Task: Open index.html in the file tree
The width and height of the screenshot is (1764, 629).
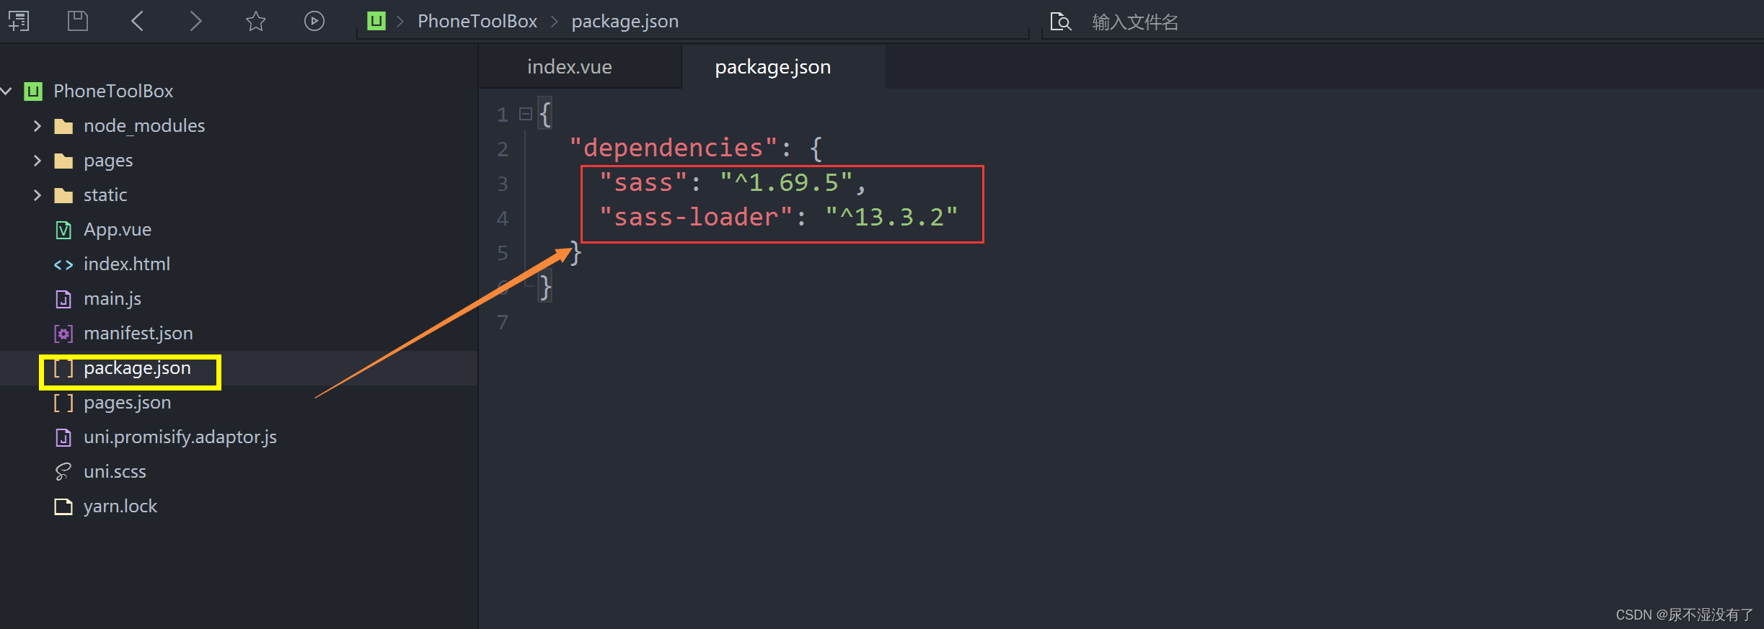Action: point(127,264)
